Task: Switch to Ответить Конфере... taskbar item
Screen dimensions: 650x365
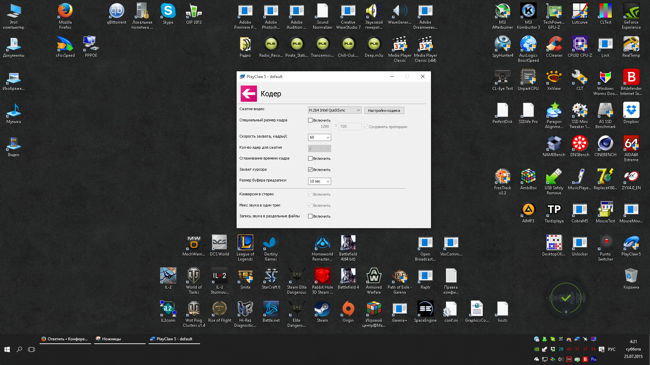Action: [65, 339]
